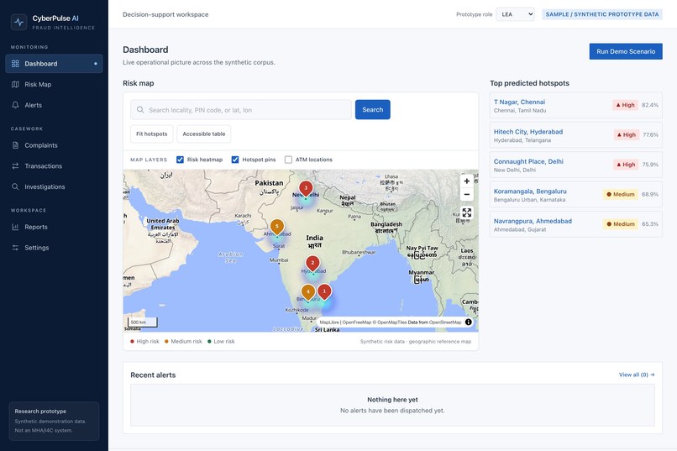Toggle the Hotspot pins layer checkbox
This screenshot has height=451, width=677.
(235, 160)
